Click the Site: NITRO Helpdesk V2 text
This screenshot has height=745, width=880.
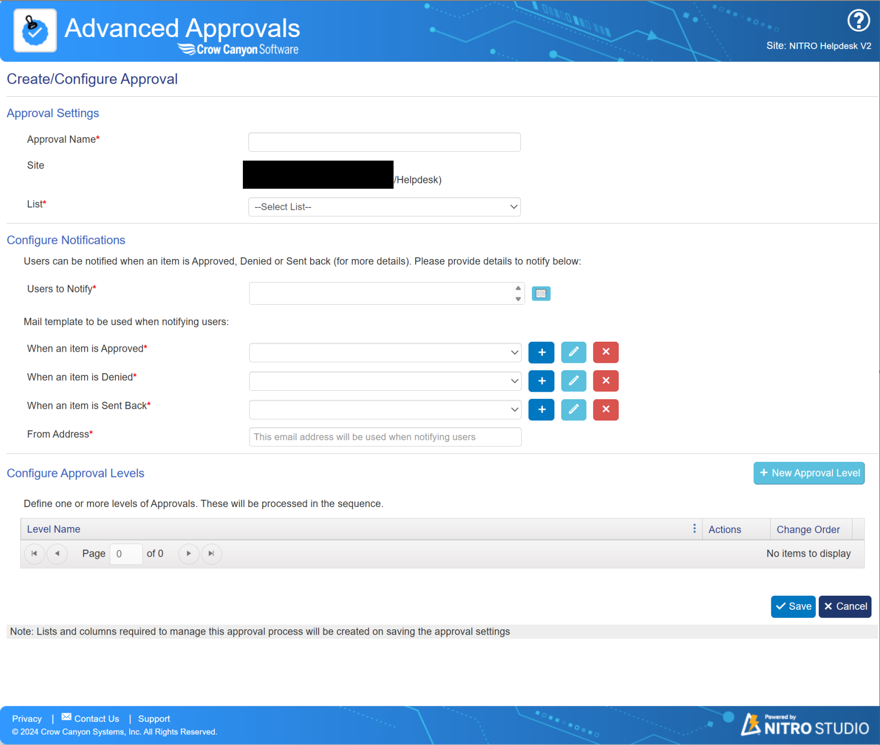(x=818, y=46)
